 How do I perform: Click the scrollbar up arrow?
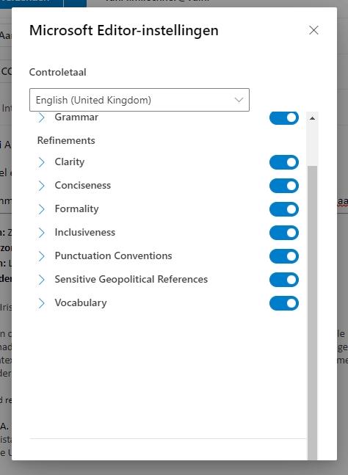point(312,118)
